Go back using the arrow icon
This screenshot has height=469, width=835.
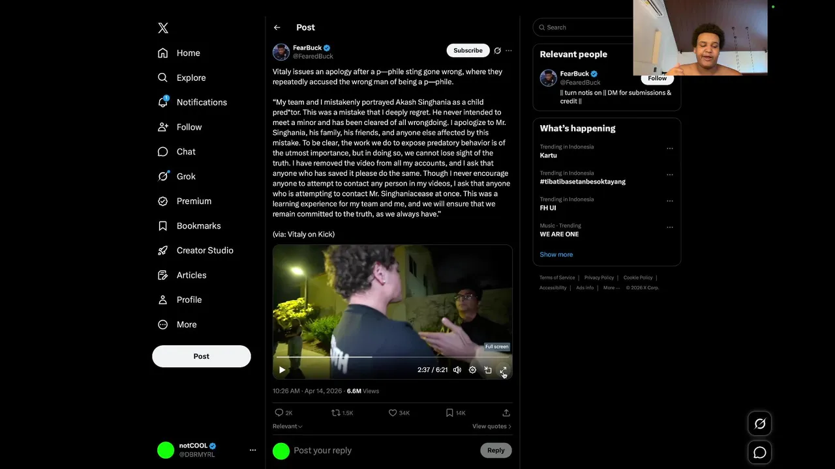click(277, 27)
